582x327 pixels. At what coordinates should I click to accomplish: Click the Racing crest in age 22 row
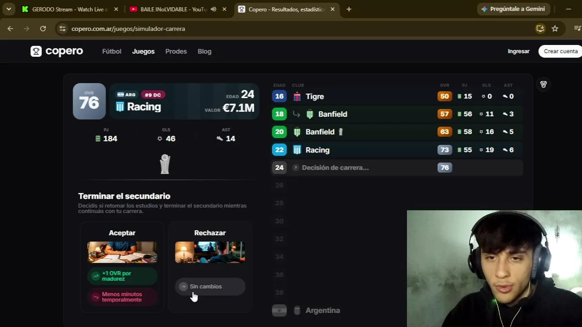297,150
